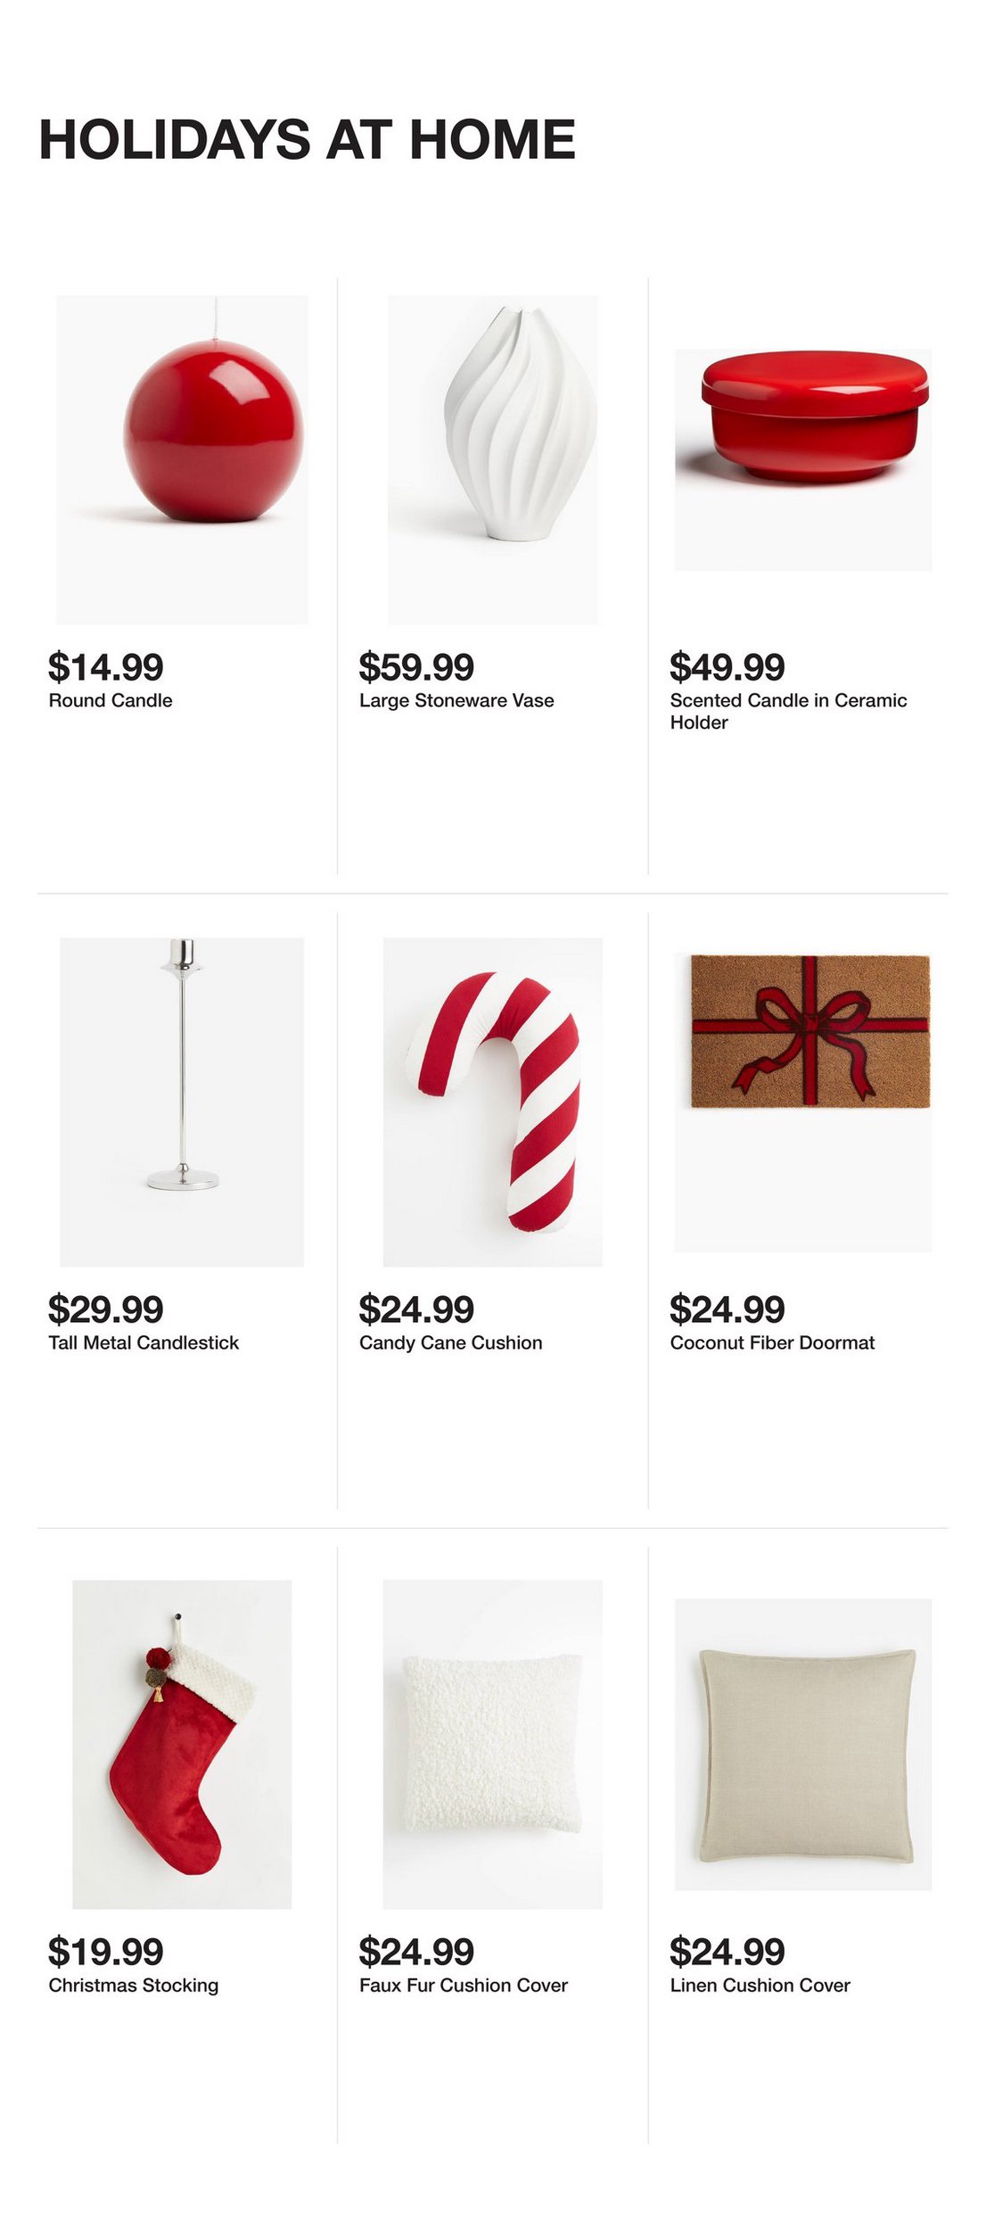Click the $59.99 vase price
Viewport: 986px width, 2230px height.
click(416, 667)
